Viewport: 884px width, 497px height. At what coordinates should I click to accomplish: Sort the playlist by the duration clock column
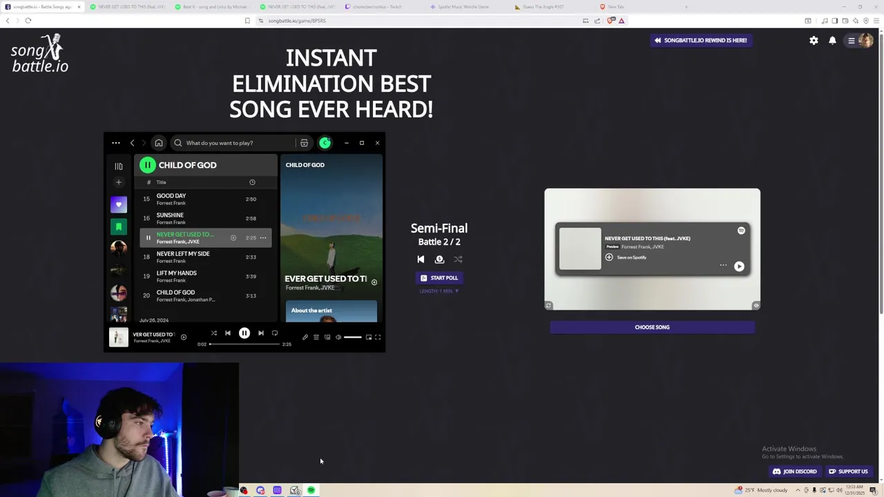click(x=252, y=182)
